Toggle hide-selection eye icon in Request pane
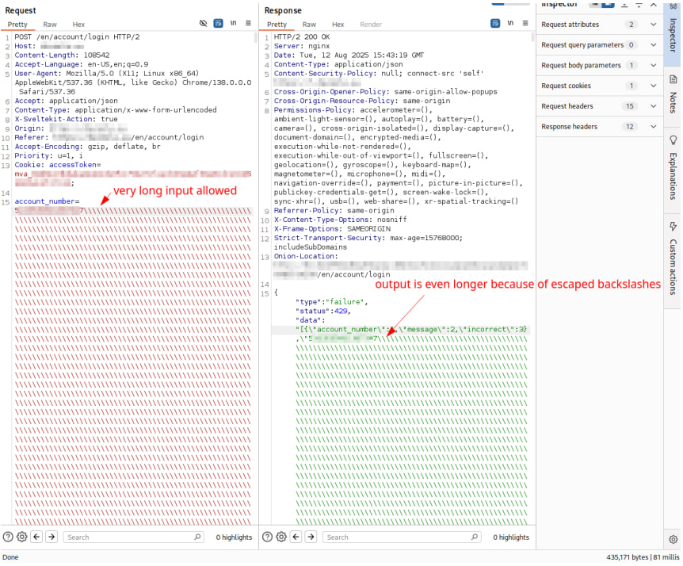The height and width of the screenshot is (566, 683). pos(203,24)
